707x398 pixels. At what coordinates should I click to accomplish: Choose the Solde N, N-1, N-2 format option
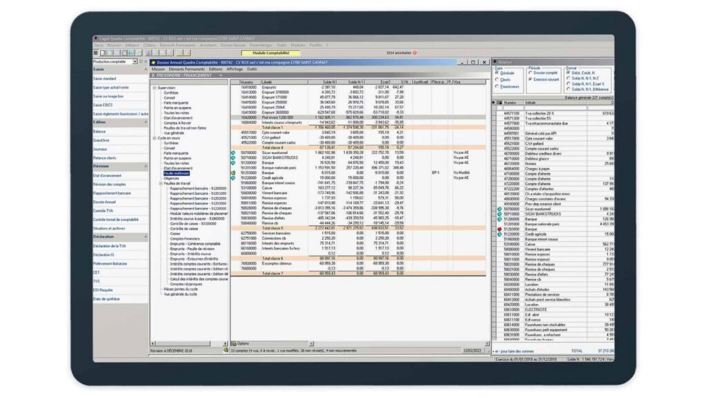pyautogui.click(x=568, y=78)
